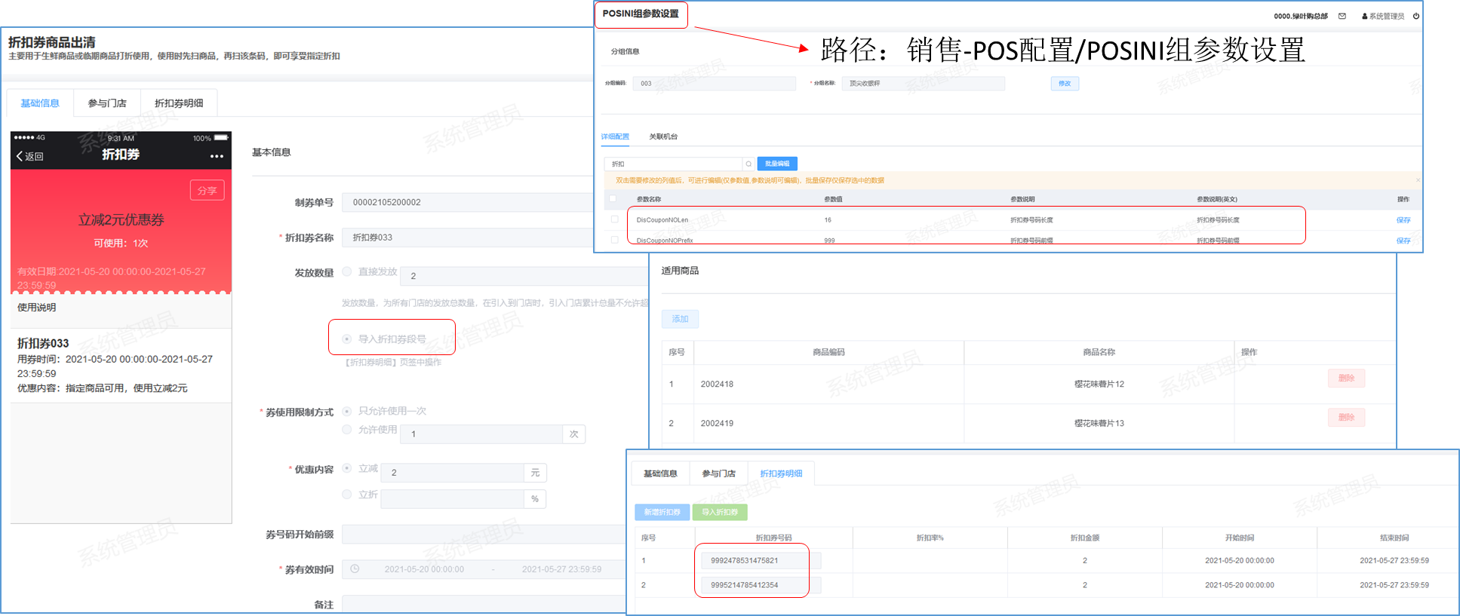Click the 备注 remarks input field

point(483,605)
